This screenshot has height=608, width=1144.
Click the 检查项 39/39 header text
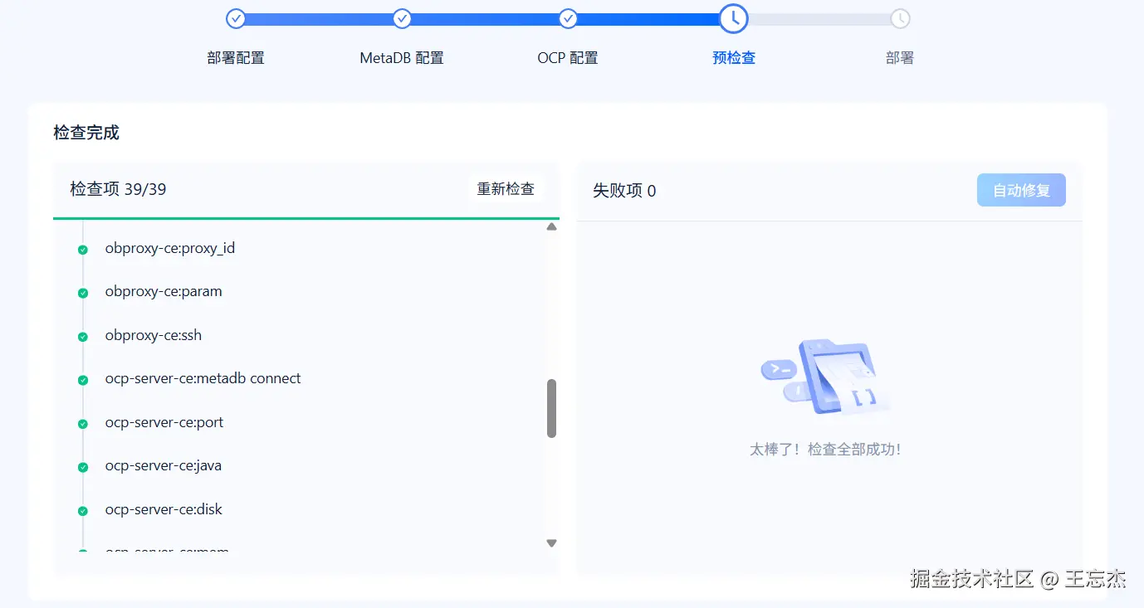[x=118, y=189]
